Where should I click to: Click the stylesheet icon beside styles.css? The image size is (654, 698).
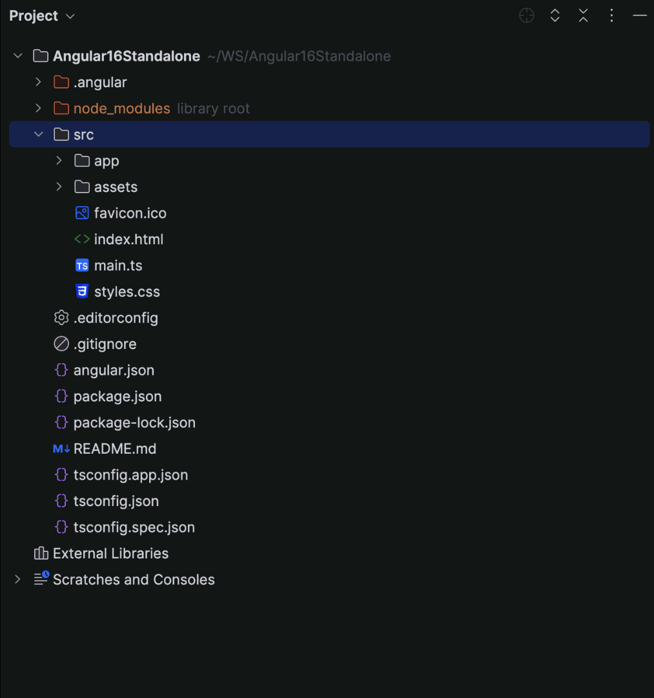(x=82, y=291)
